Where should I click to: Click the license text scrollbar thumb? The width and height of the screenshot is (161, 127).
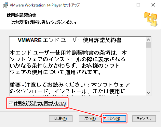148,45
